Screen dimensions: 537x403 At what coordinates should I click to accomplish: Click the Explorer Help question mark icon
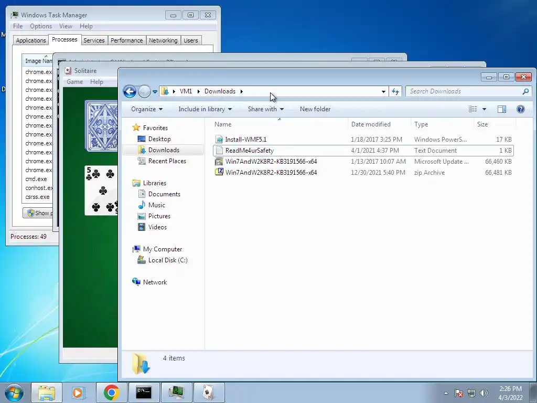521,109
